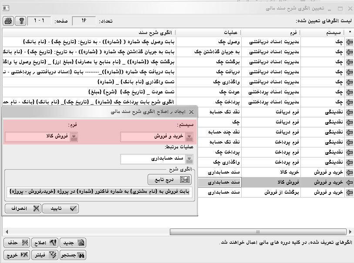Click the printer icon in the toolbar

(8, 21)
